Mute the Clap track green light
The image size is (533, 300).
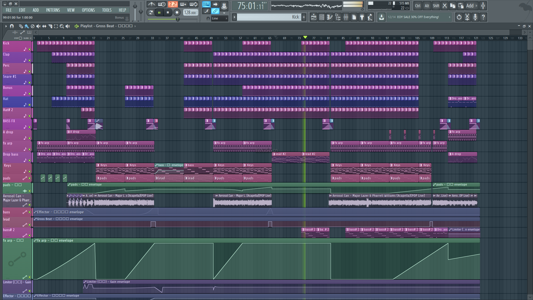click(29, 61)
